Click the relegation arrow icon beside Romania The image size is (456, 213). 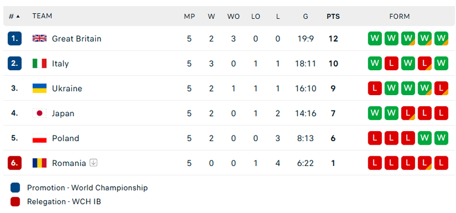(x=93, y=163)
